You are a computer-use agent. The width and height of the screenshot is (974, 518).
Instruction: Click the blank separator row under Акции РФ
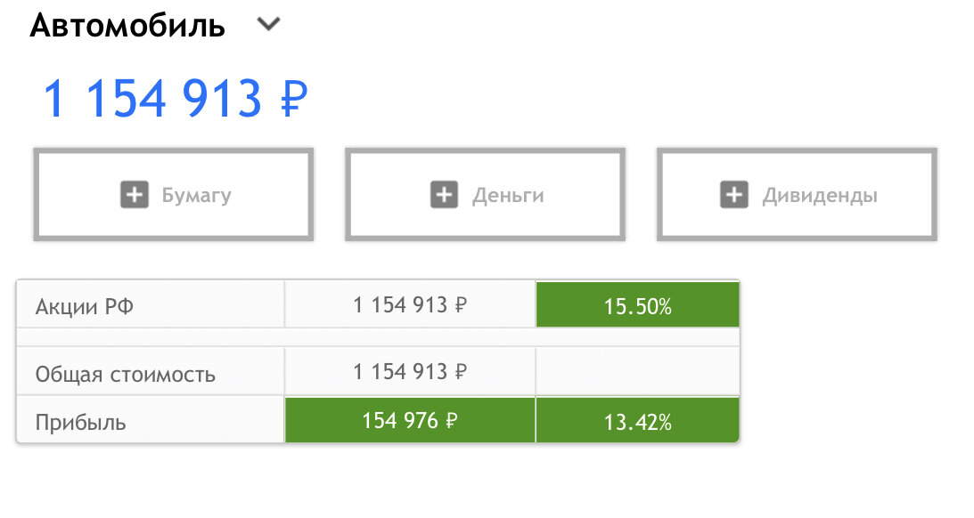point(378,336)
